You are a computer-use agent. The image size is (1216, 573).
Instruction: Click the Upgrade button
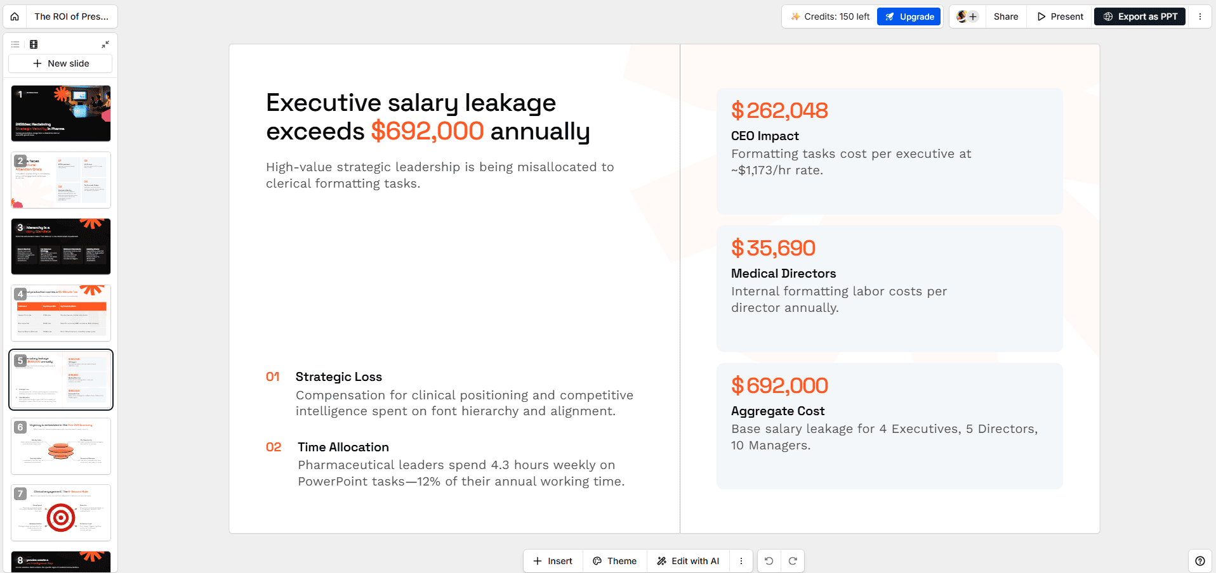tap(909, 16)
